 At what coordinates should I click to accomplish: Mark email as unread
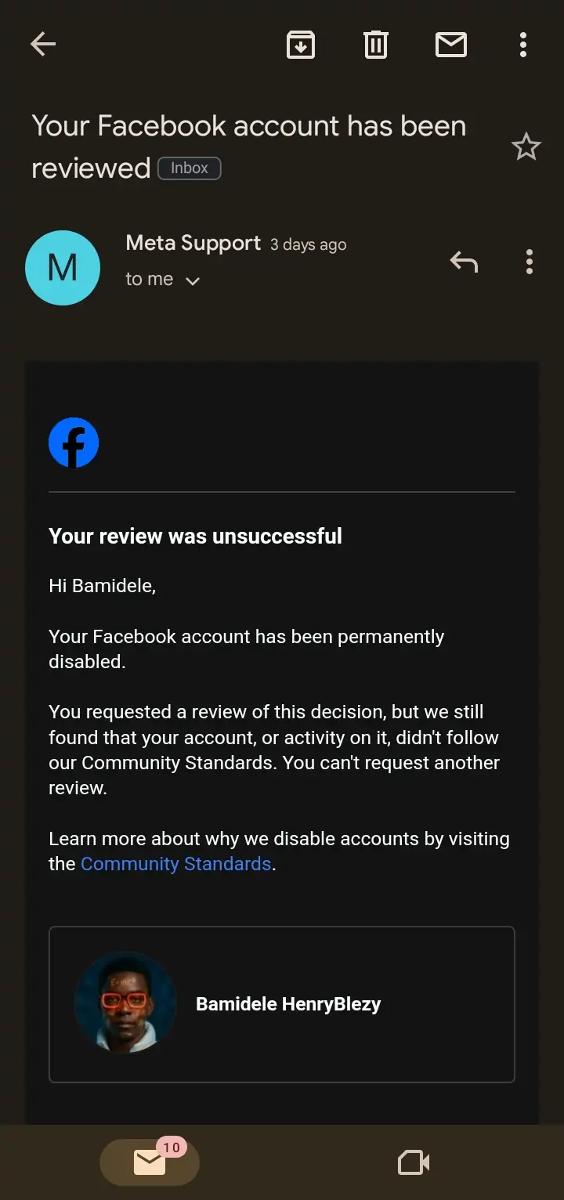[451, 45]
